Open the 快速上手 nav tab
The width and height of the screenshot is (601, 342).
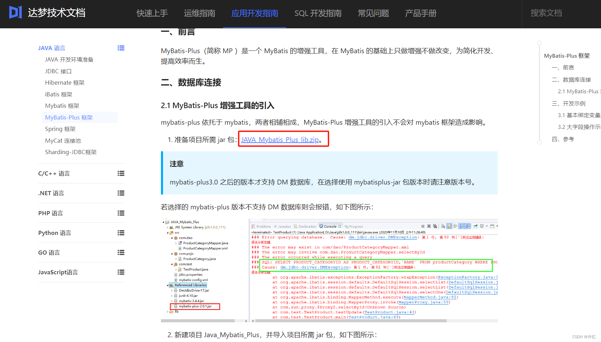(152, 13)
